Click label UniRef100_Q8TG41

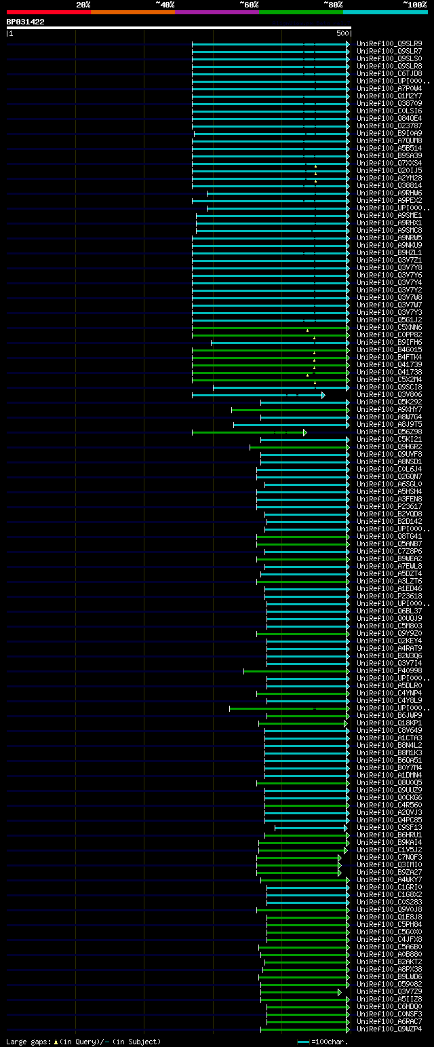pos(389,536)
